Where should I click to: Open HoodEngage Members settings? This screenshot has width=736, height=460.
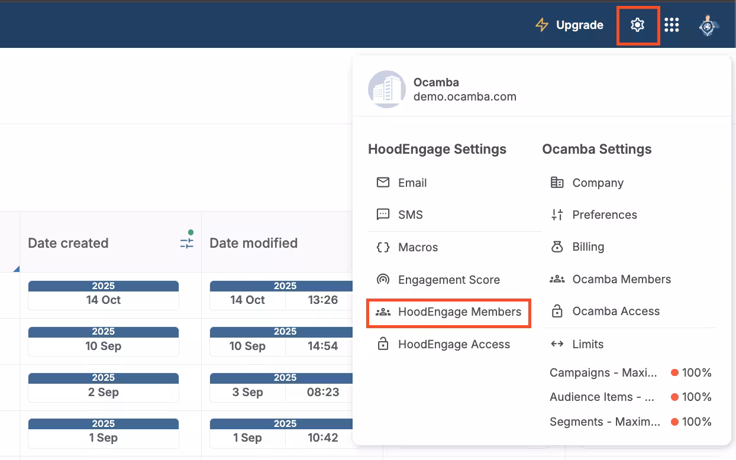point(449,313)
